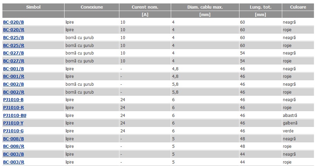Open the BC-020/B product link
This screenshot has height=166, width=315.
13,22
